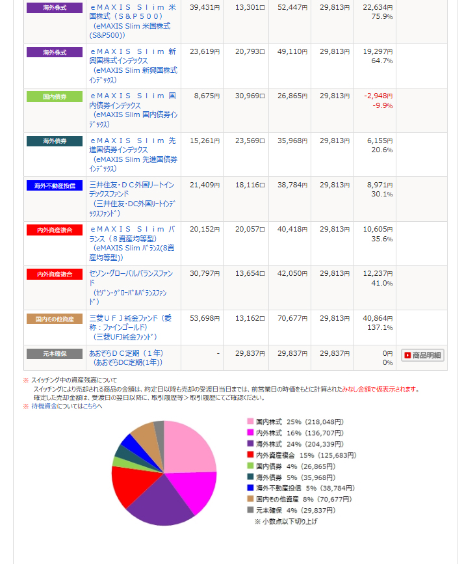This screenshot has width=464, height=564.
Task: Open eMAXIS Slim 新興国株式インデックス fund link
Action: click(x=133, y=60)
